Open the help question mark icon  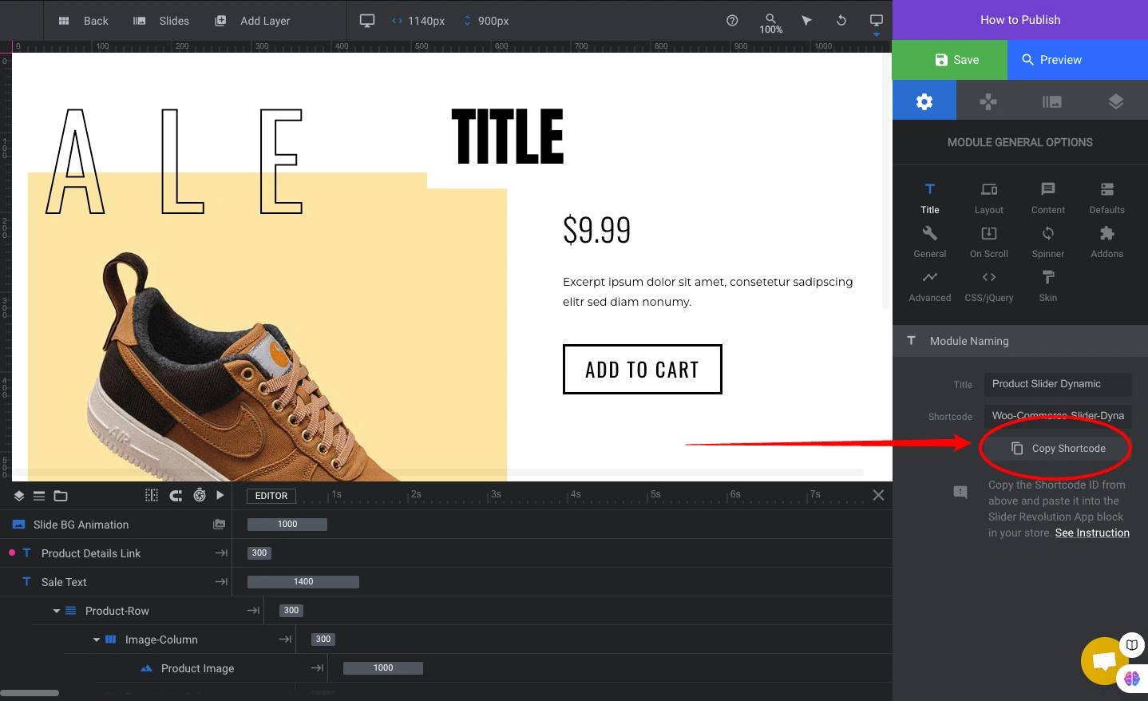point(732,21)
